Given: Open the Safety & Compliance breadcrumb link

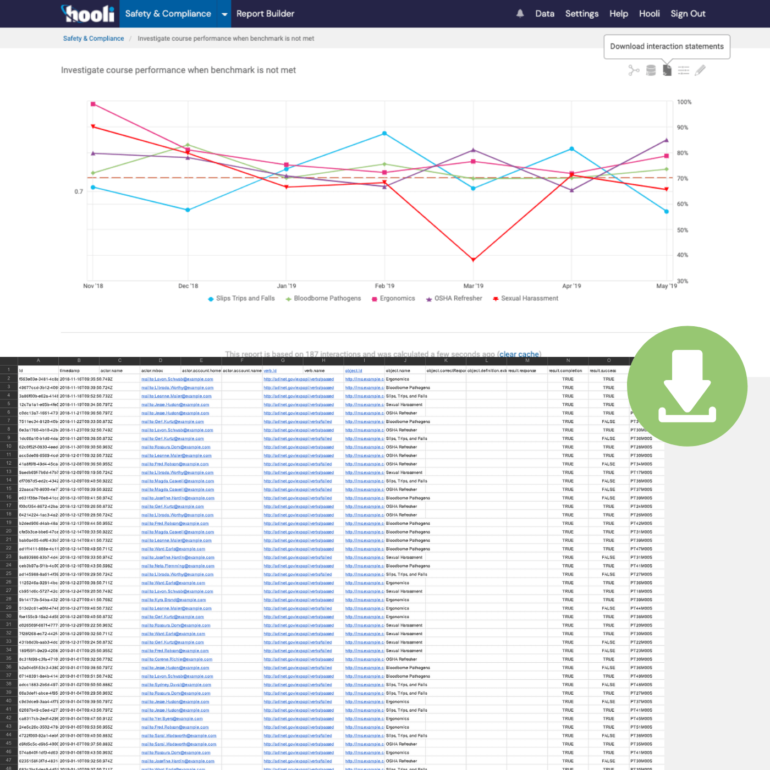Looking at the screenshot, I should [x=93, y=38].
